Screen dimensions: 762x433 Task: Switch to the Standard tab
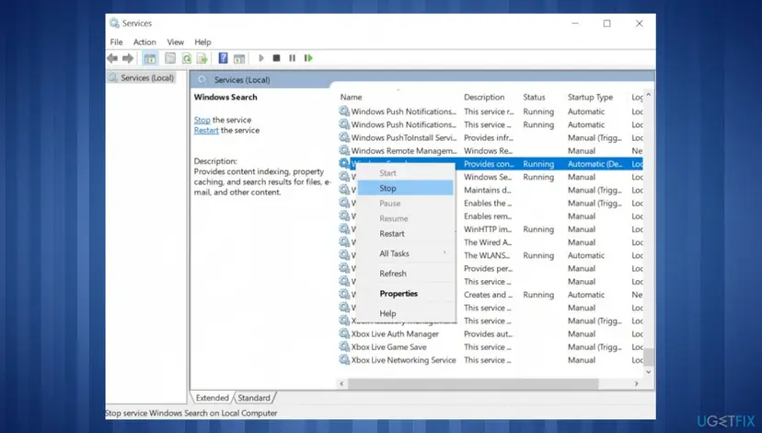pos(254,398)
